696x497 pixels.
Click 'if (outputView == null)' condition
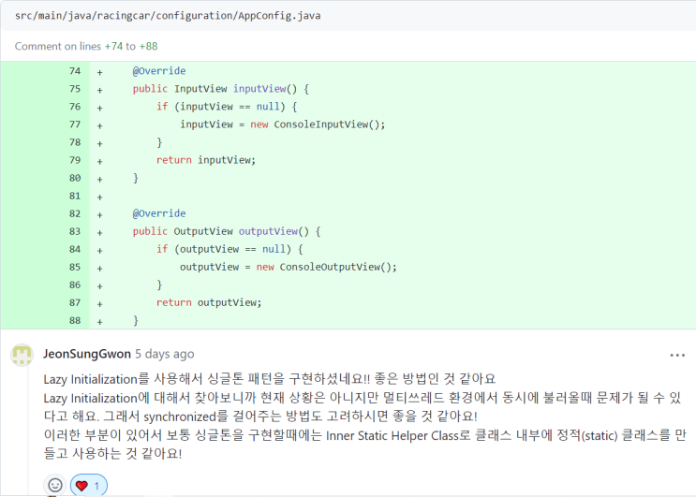[x=224, y=249]
